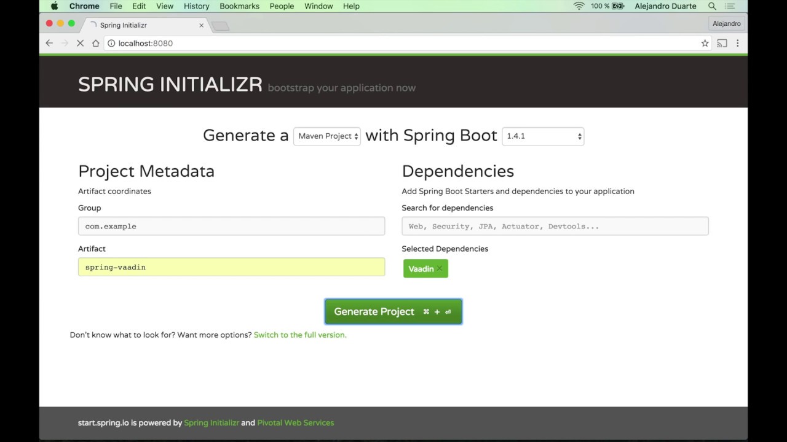
Task: Open the View menu
Action: coord(165,6)
